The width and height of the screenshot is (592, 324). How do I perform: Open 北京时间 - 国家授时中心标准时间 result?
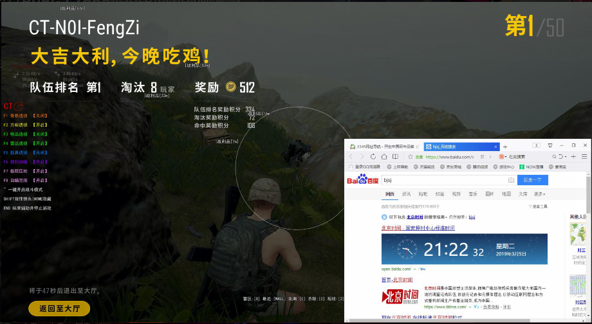point(418,228)
